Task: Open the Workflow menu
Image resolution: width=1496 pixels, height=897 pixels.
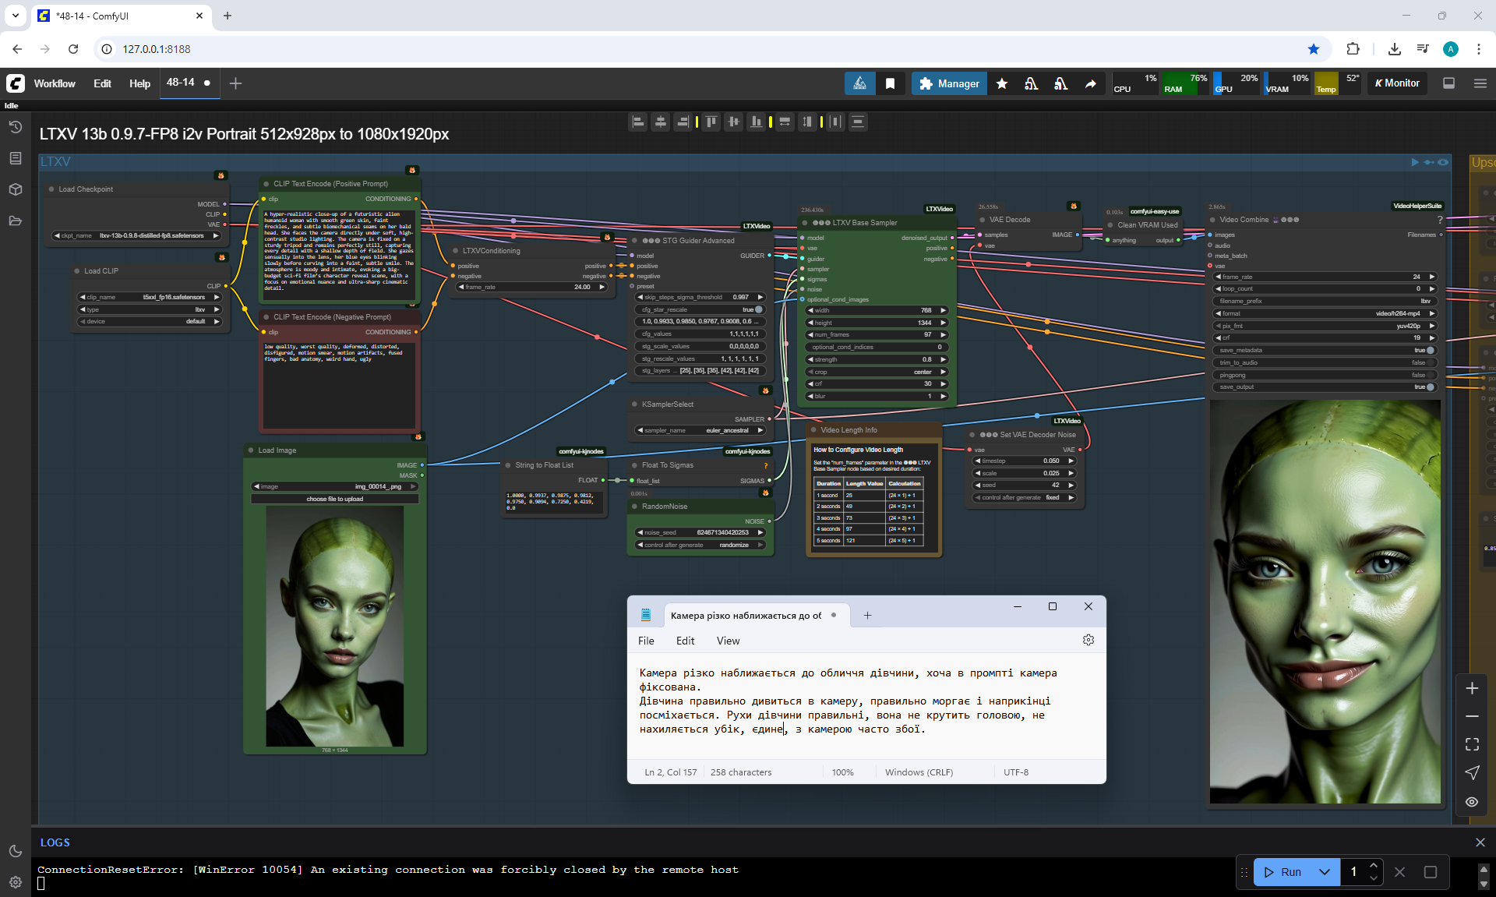Action: click(55, 83)
